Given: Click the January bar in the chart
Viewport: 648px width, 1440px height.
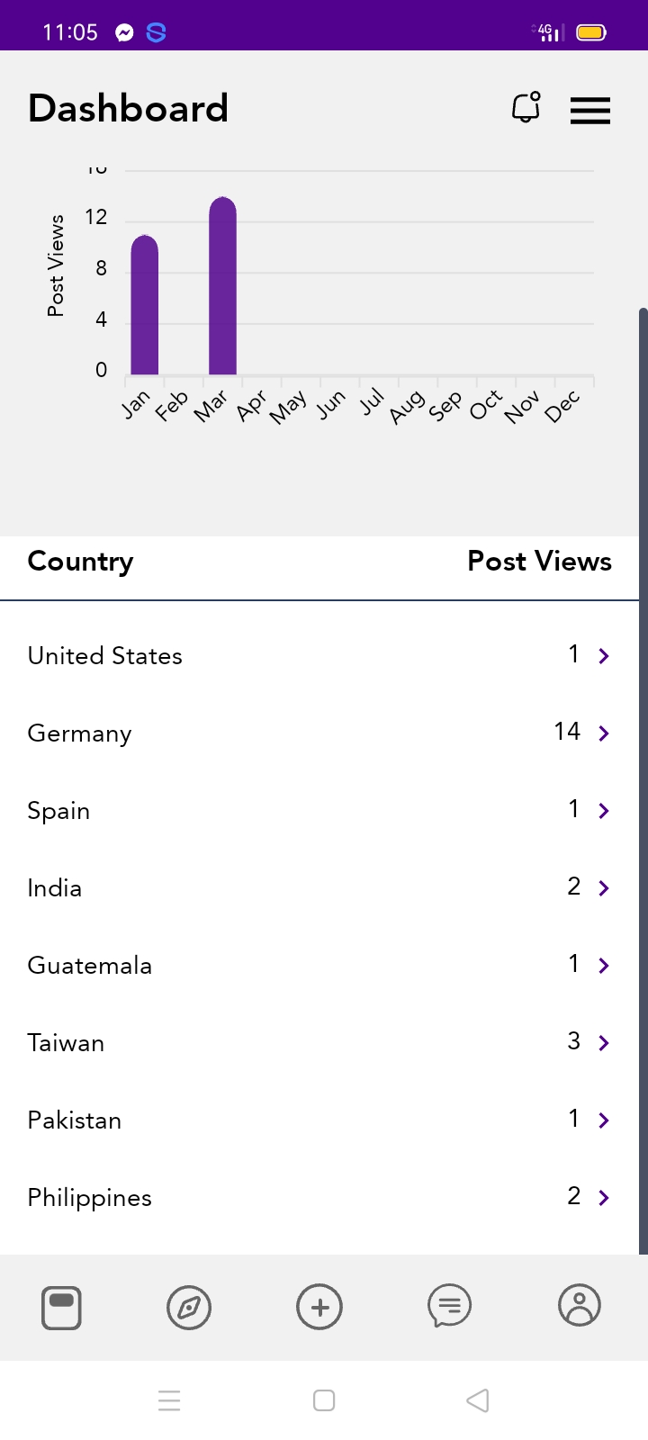Looking at the screenshot, I should [x=144, y=304].
